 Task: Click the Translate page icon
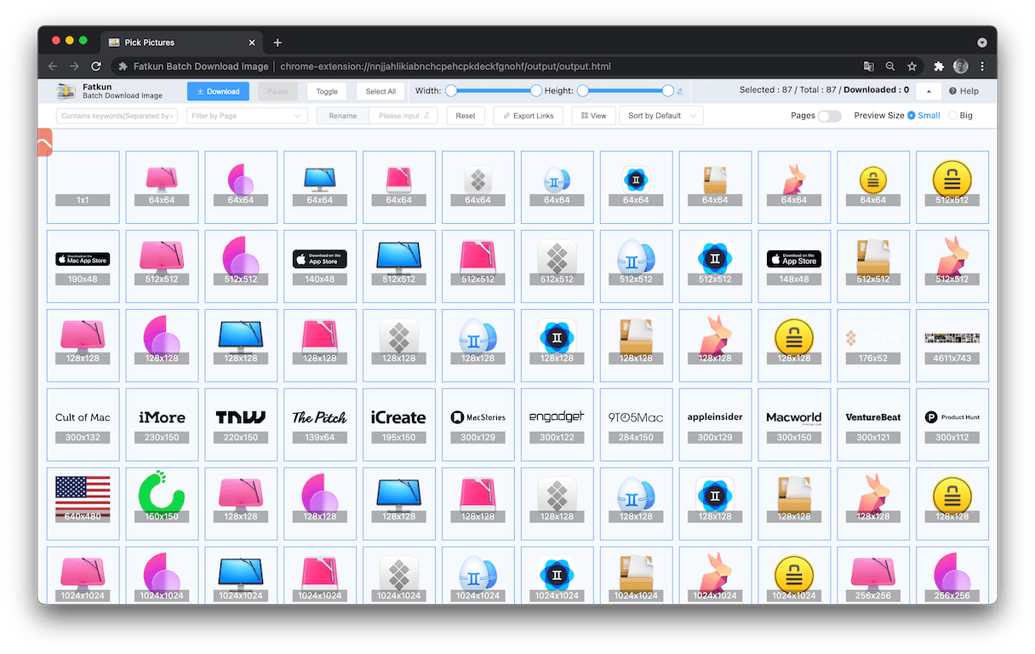point(868,66)
